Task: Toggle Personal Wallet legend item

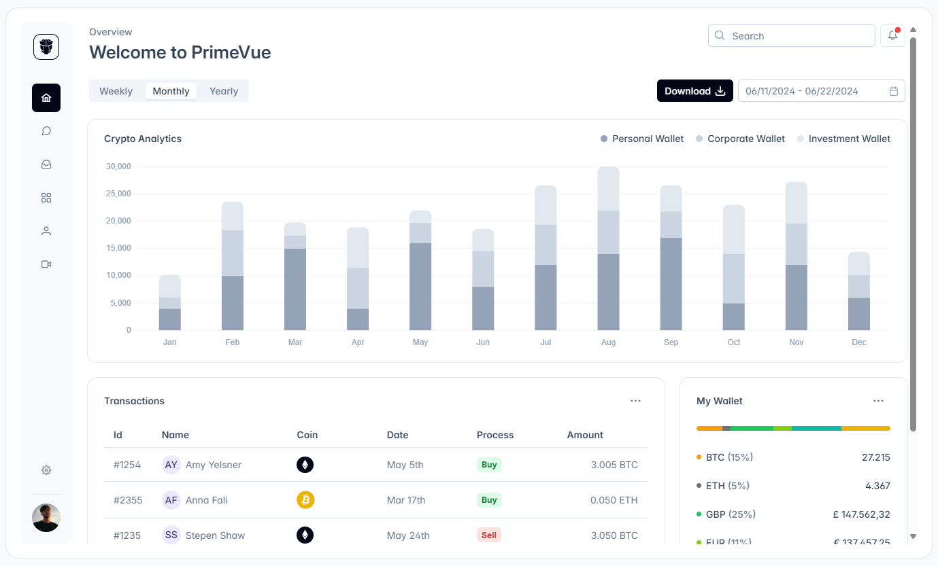Action: pos(642,139)
